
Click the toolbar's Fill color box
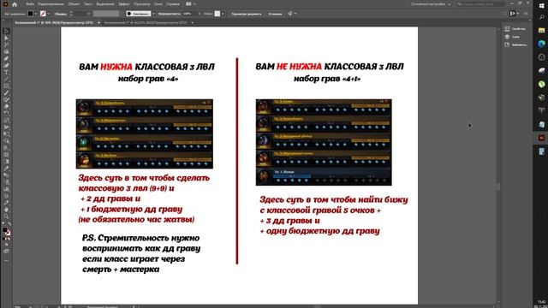(4, 230)
